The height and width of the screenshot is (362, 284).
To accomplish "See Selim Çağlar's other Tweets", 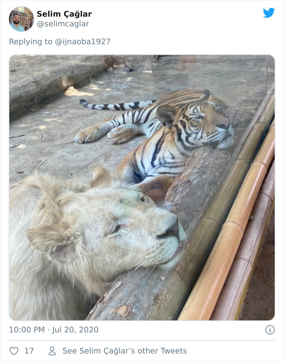I will coord(125,351).
